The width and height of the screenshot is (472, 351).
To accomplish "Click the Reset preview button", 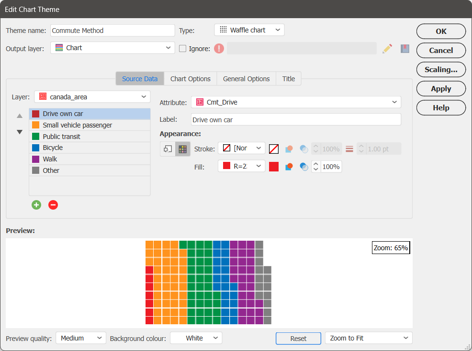I will (298, 339).
